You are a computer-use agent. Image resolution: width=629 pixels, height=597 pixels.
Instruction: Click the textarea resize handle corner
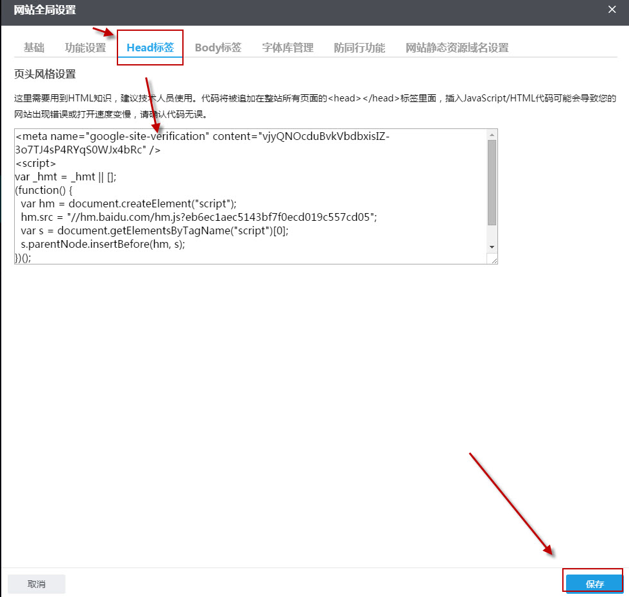492,259
